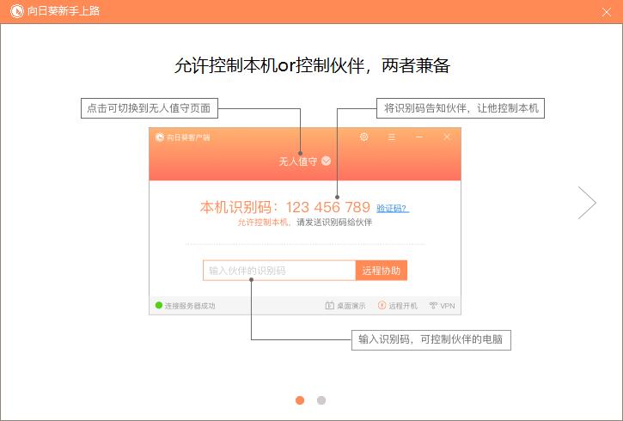Click the 向日葵客户端 logo icon
The height and width of the screenshot is (421, 623).
click(160, 137)
